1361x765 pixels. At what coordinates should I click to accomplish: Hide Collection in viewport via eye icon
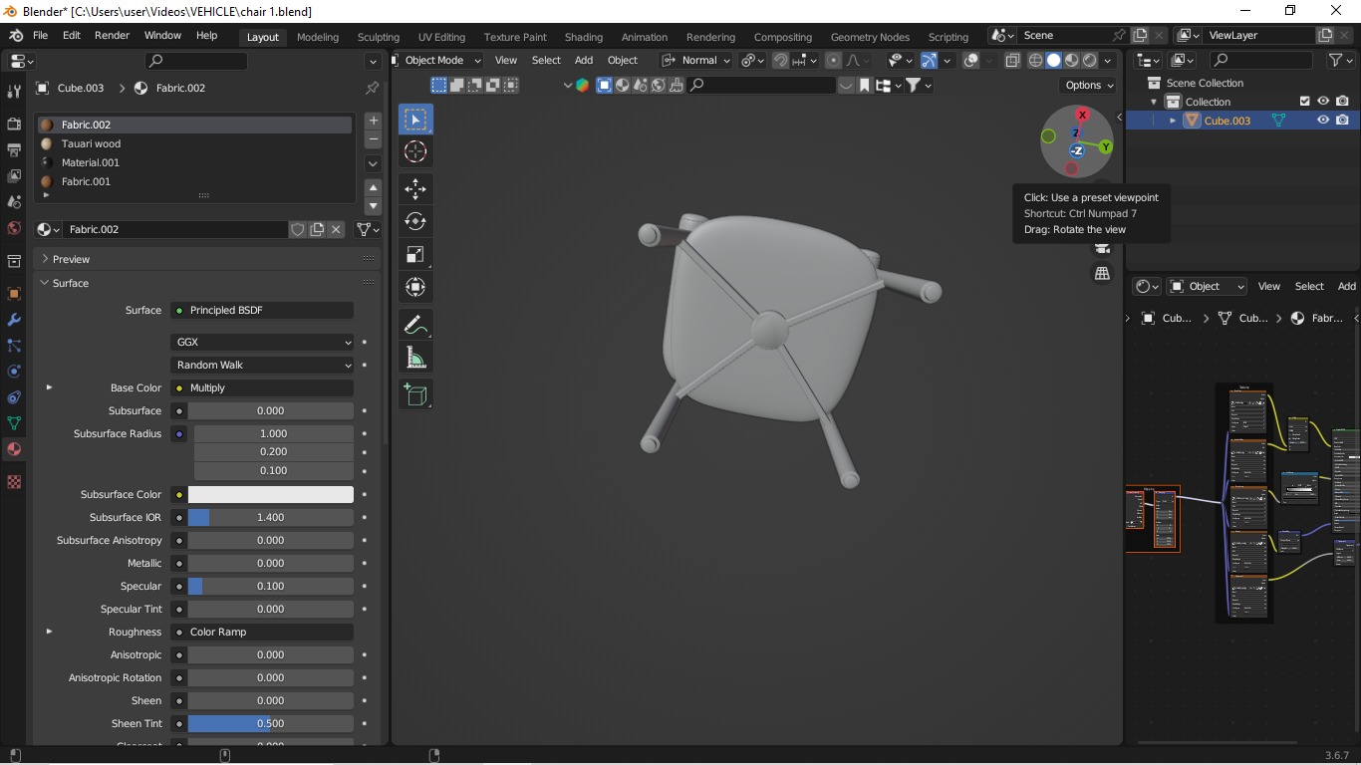click(1323, 102)
